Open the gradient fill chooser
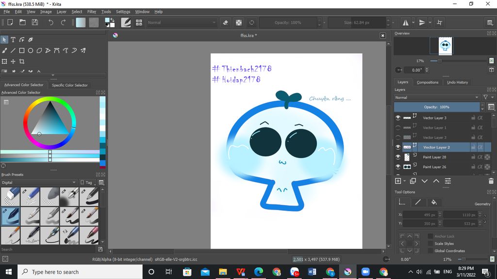The image size is (497, 279). (x=81, y=22)
